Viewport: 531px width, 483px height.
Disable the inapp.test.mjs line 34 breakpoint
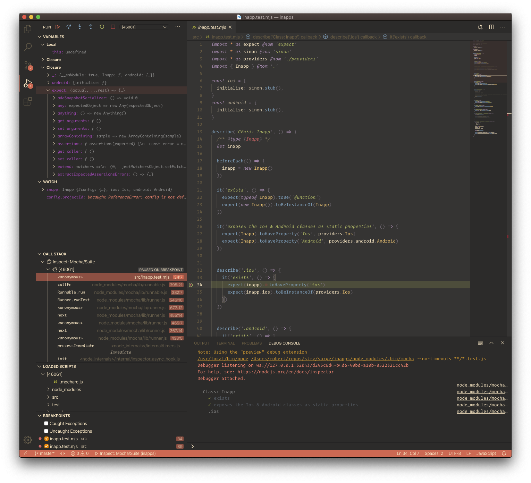click(47, 439)
